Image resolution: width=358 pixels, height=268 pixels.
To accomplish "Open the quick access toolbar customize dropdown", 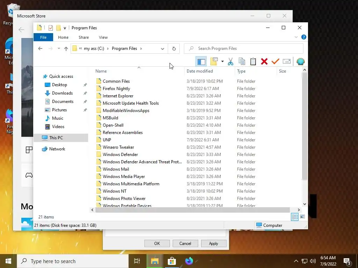I will (x=65, y=28).
